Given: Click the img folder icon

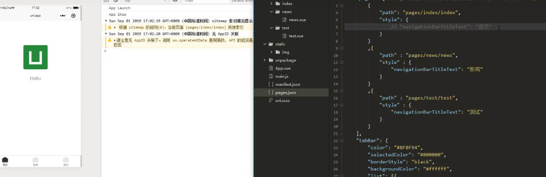Looking at the screenshot, I should pos(277,52).
